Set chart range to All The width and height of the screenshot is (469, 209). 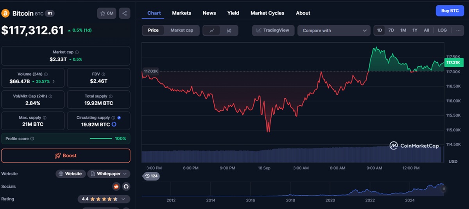(x=426, y=30)
